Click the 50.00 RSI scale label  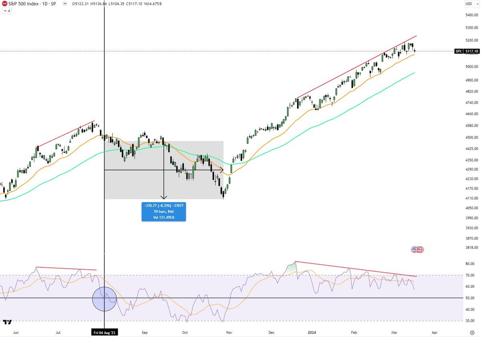(x=469, y=298)
